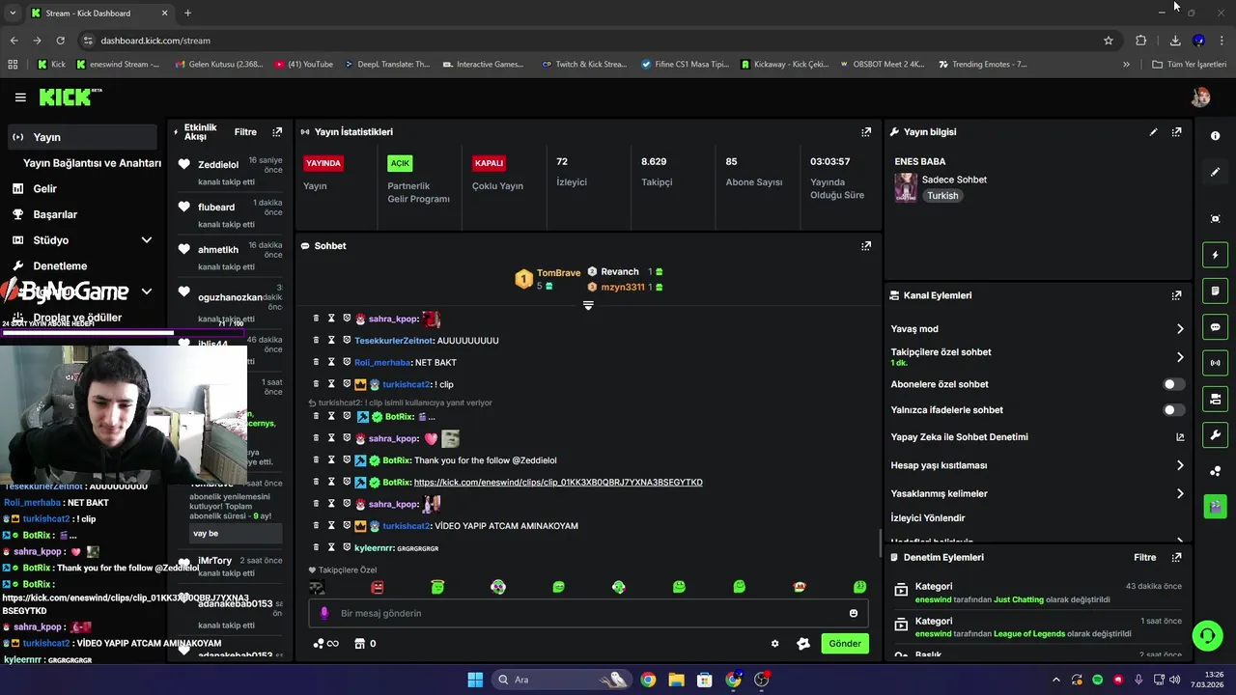Pop out the Yayın İstatistikleri panel

point(866,132)
